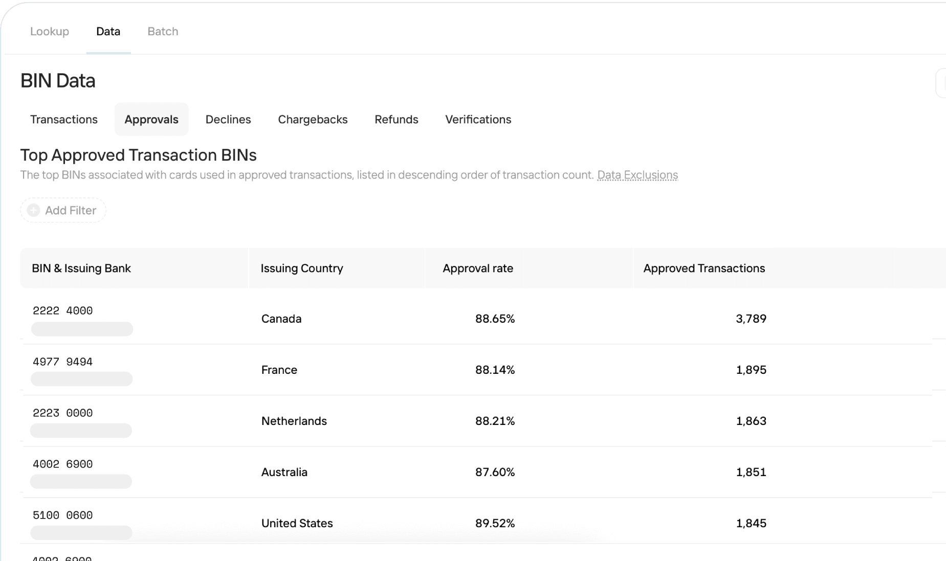
Task: View the Refunds sub-tab
Action: click(x=397, y=119)
